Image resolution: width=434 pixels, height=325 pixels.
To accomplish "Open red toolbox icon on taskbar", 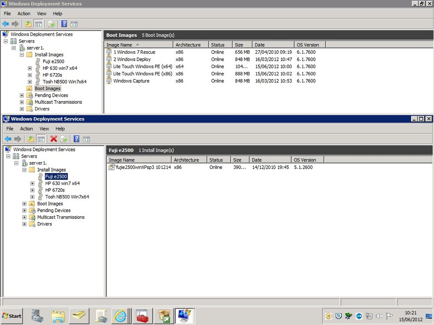I will pos(142,316).
